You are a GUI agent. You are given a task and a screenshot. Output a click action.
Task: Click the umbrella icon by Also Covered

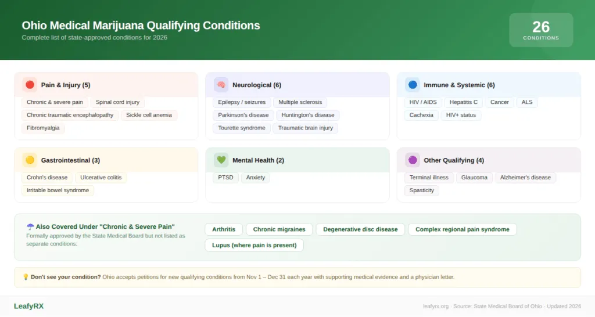click(x=30, y=227)
